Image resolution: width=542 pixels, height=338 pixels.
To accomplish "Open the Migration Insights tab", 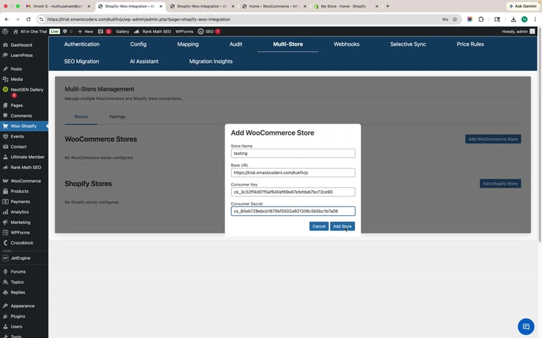I will [x=211, y=62].
